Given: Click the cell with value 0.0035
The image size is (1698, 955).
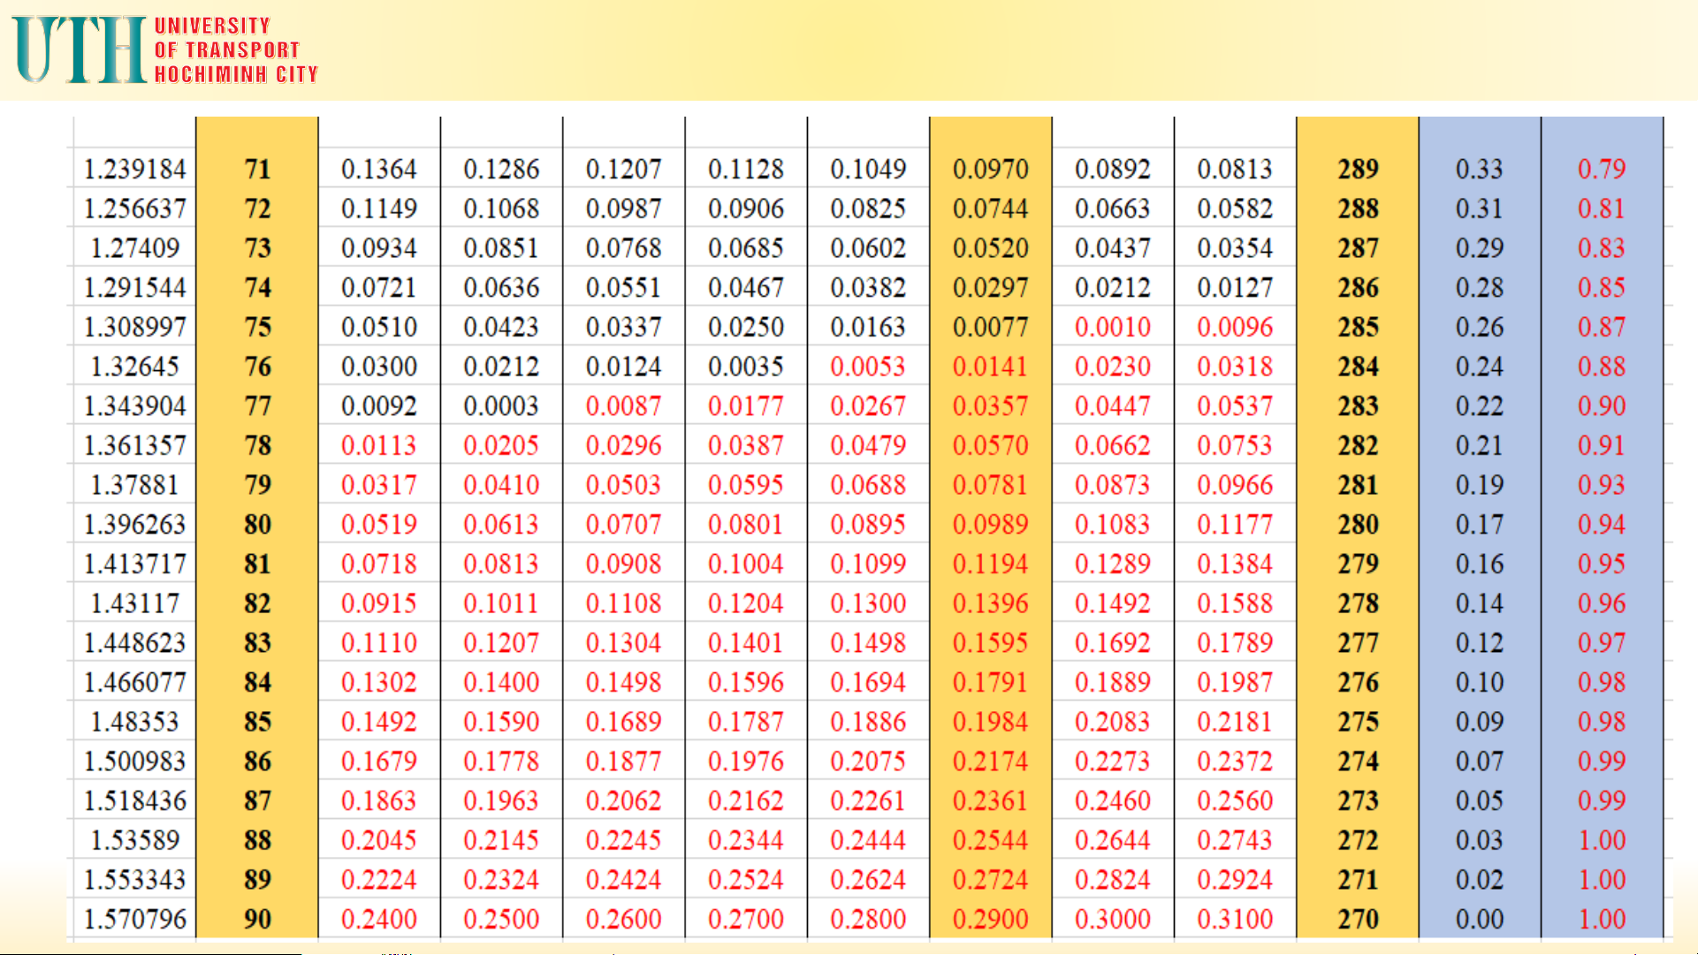Looking at the screenshot, I should pos(745,366).
